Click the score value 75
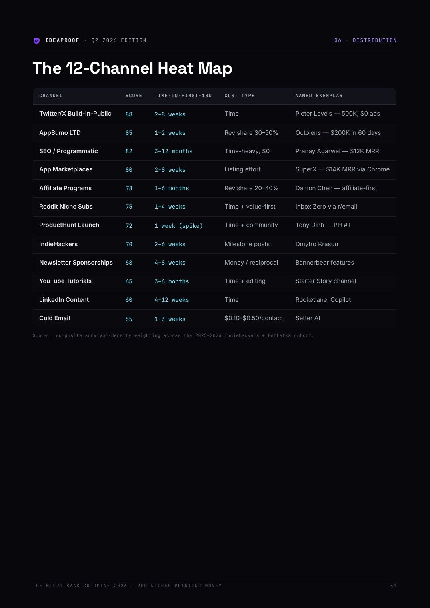The width and height of the screenshot is (430, 608). pyautogui.click(x=129, y=207)
